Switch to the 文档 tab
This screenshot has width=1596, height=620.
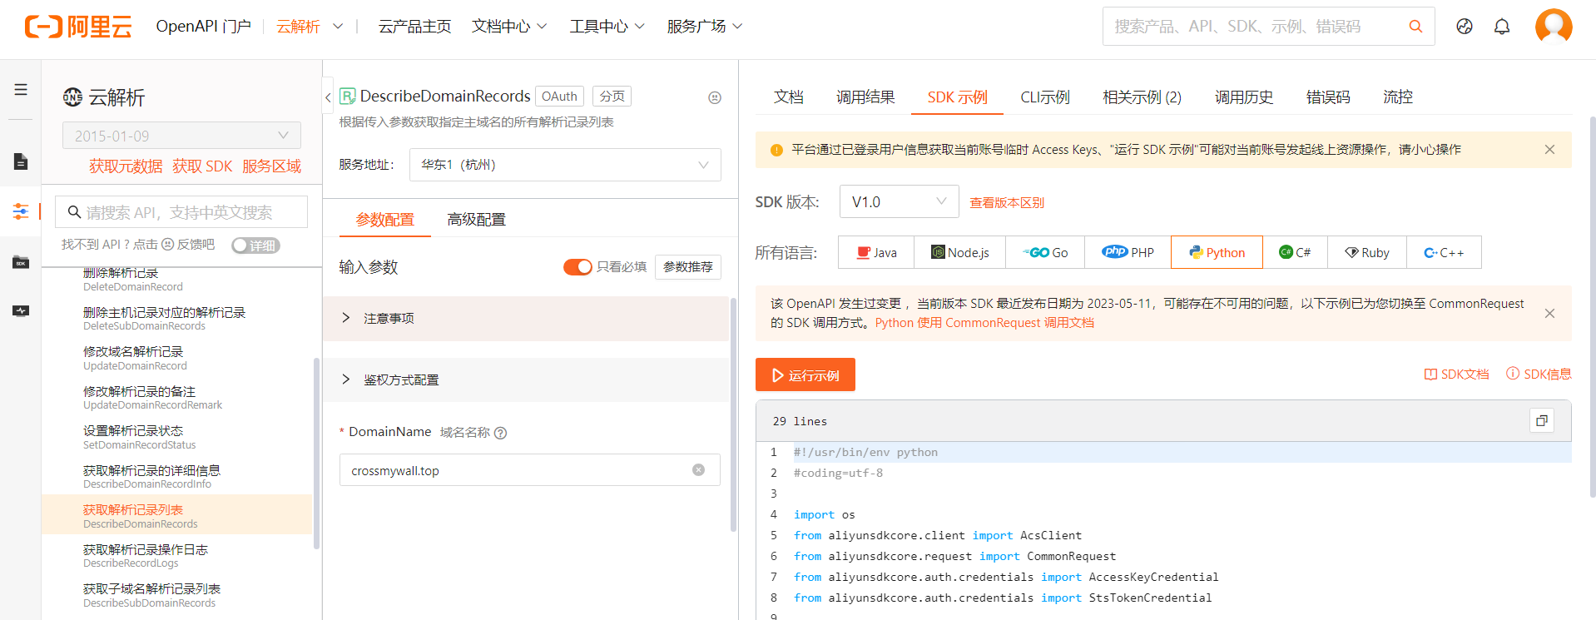click(788, 97)
